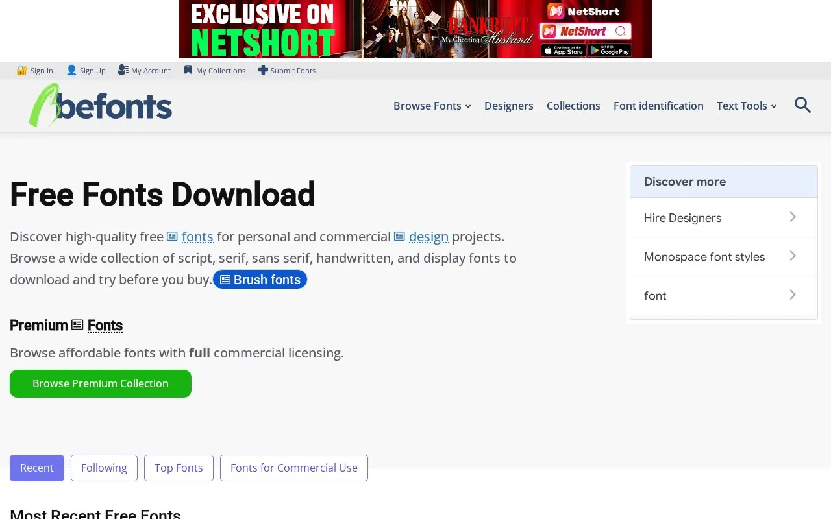
Task: Click the Sign In link
Action: tap(42, 71)
